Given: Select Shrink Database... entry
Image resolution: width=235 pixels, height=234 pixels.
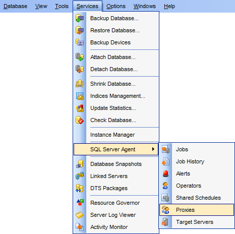Looking at the screenshot, I should 116,84.
